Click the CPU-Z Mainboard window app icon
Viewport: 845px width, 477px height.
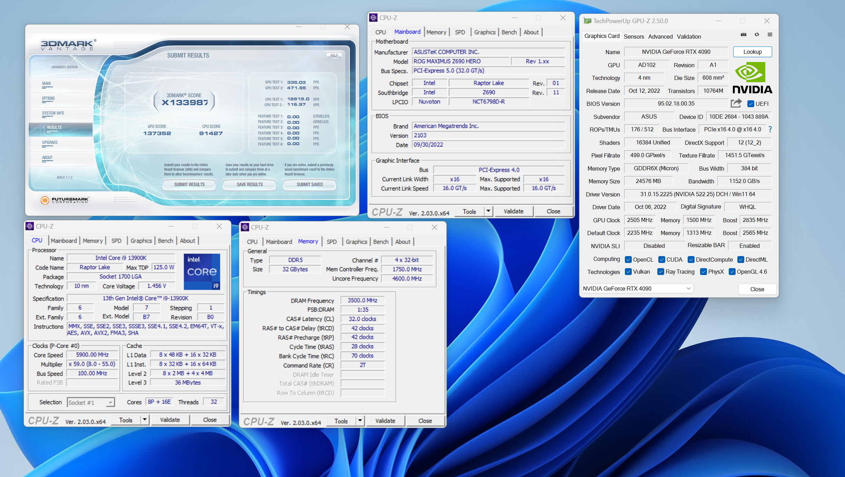click(x=373, y=18)
